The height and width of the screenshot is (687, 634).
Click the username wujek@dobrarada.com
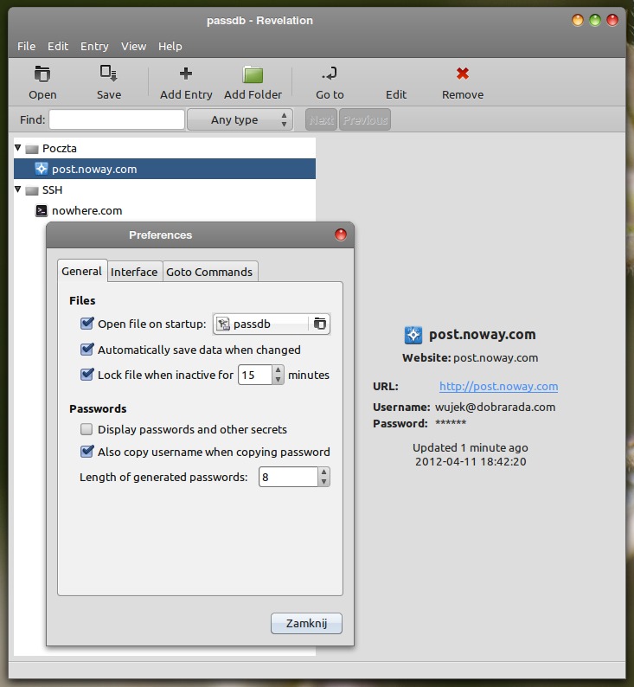495,407
